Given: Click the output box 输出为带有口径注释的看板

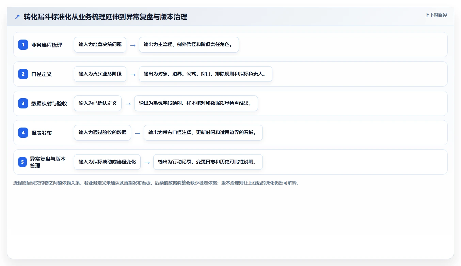Looking at the screenshot, I should [x=203, y=133].
